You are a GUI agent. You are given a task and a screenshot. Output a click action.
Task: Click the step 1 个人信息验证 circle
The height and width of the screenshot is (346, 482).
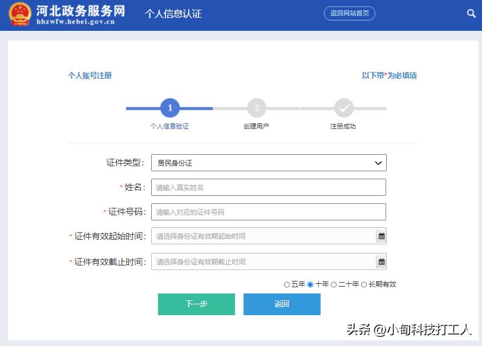pyautogui.click(x=170, y=108)
